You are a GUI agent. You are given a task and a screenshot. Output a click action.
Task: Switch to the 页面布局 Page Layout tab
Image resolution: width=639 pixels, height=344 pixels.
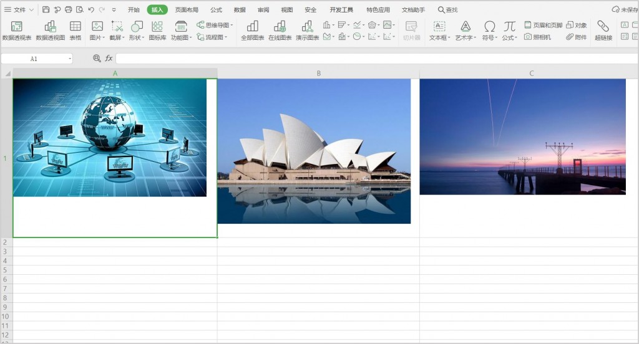pos(187,9)
